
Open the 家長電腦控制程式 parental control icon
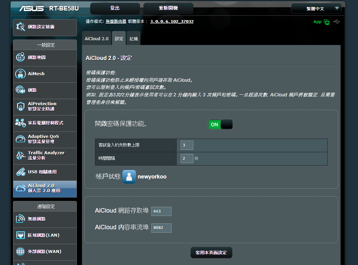(x=20, y=123)
